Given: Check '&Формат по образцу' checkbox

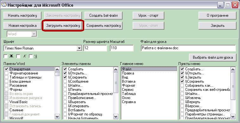Looking at the screenshot, I should [x=65, y=114].
